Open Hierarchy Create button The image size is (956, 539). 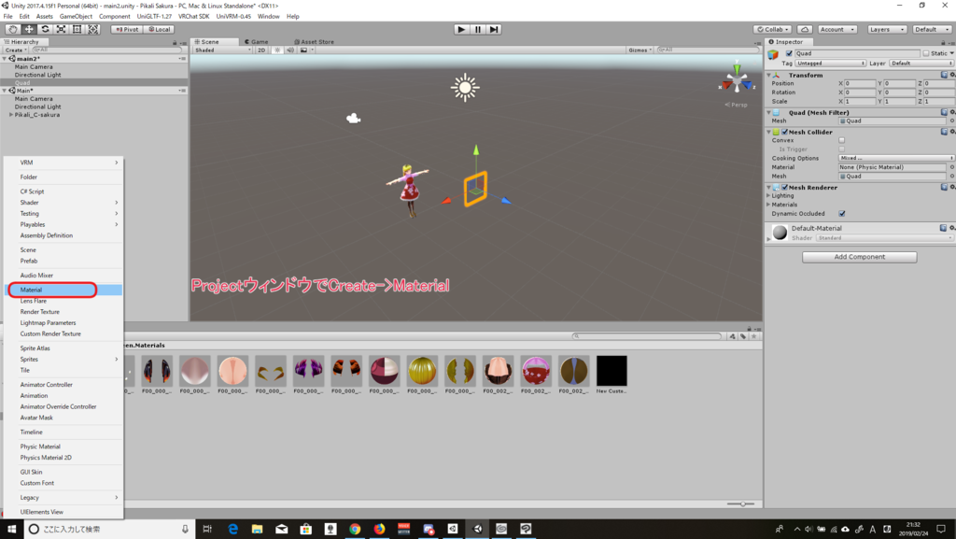15,50
